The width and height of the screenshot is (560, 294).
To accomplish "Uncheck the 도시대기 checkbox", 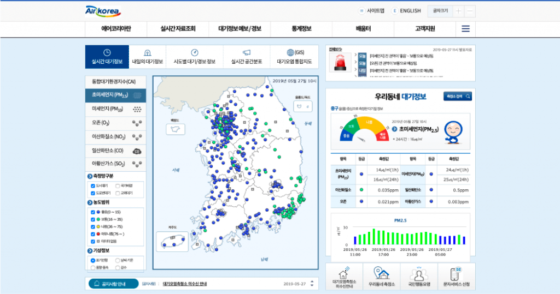I will (93, 186).
